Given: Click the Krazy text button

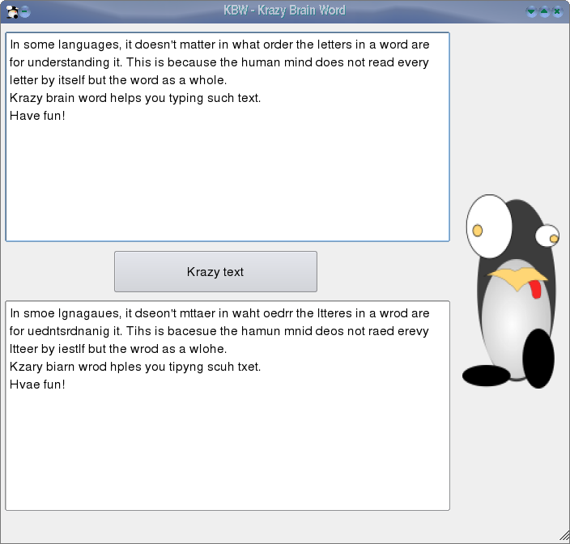Looking at the screenshot, I should [215, 271].
